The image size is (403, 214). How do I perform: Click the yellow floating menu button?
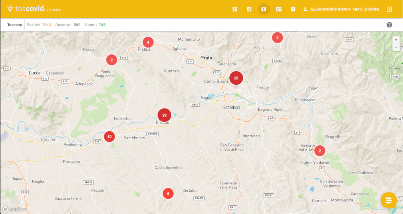tap(388, 200)
